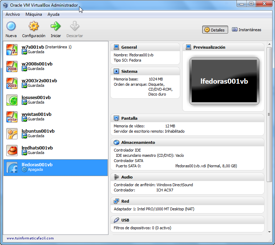Click the USB plug icon
Screen dimensions: 275x245
coord(116,220)
